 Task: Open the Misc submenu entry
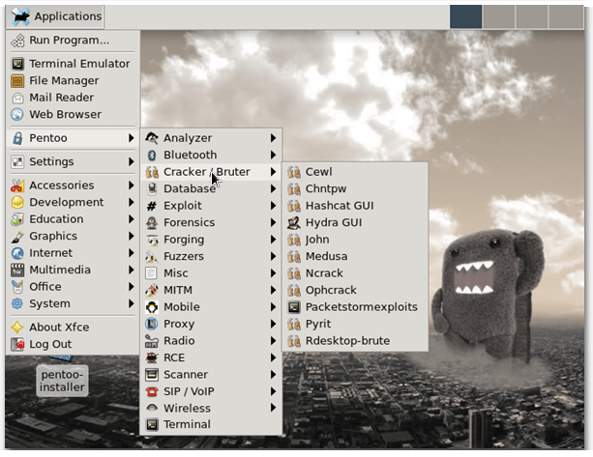tap(212, 273)
